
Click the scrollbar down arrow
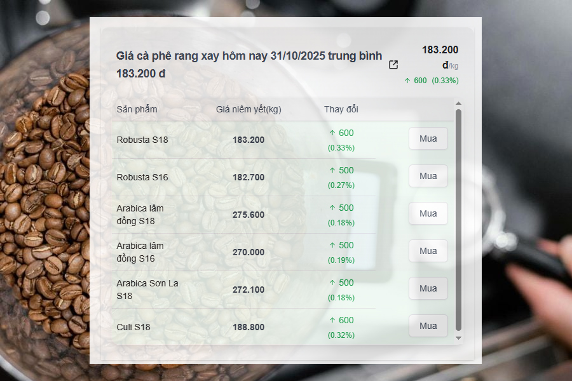click(x=458, y=338)
